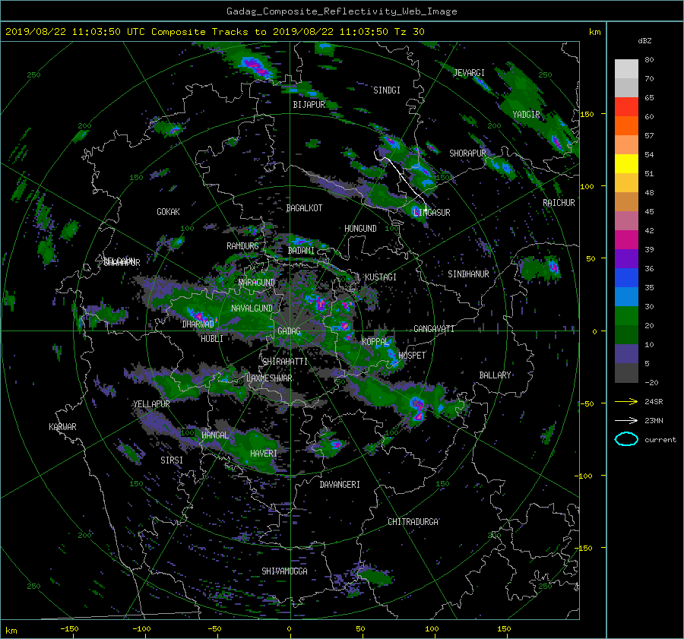The height and width of the screenshot is (639, 684).
Task: Select the green 30 dBZ color swatch
Action: click(x=626, y=315)
